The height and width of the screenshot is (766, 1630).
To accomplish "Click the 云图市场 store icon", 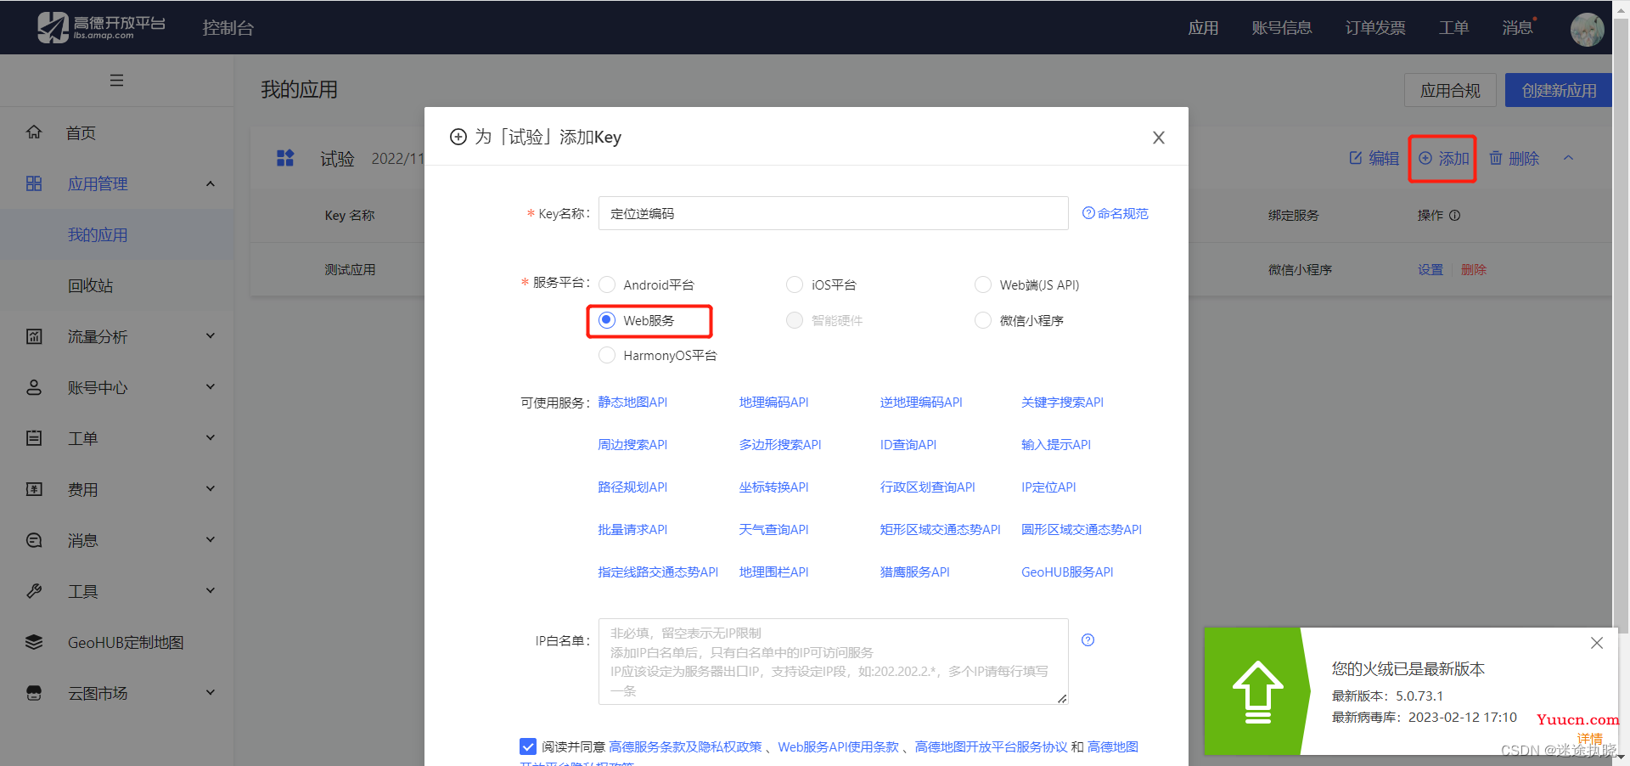I will (x=34, y=693).
